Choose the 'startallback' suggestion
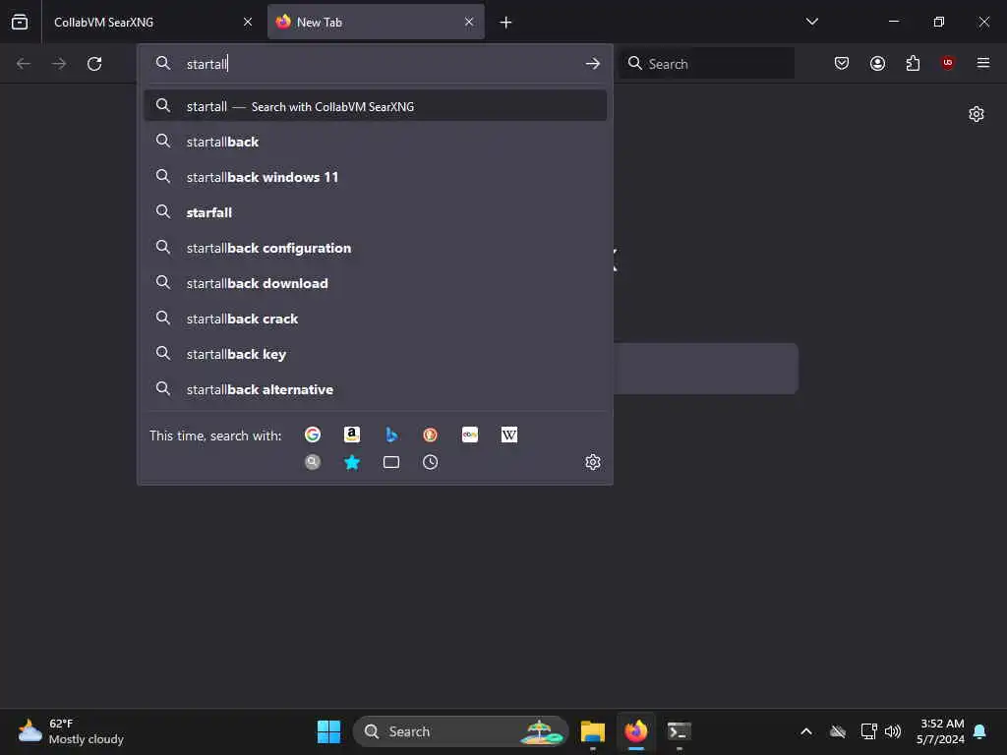Image resolution: width=1007 pixels, height=755 pixels. pyautogui.click(x=376, y=142)
